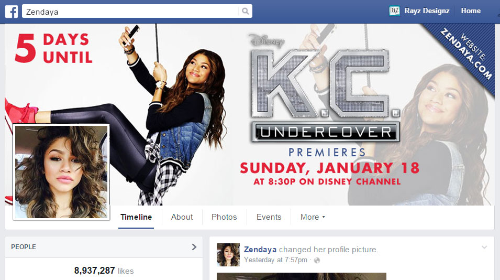Click the K.C. Undercover cover photo
Viewport: 500px width, 280px height.
coord(250,115)
